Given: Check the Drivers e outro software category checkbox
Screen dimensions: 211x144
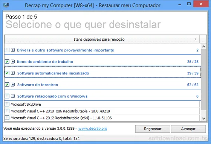Looking at the screenshot, I should coord(7,50).
